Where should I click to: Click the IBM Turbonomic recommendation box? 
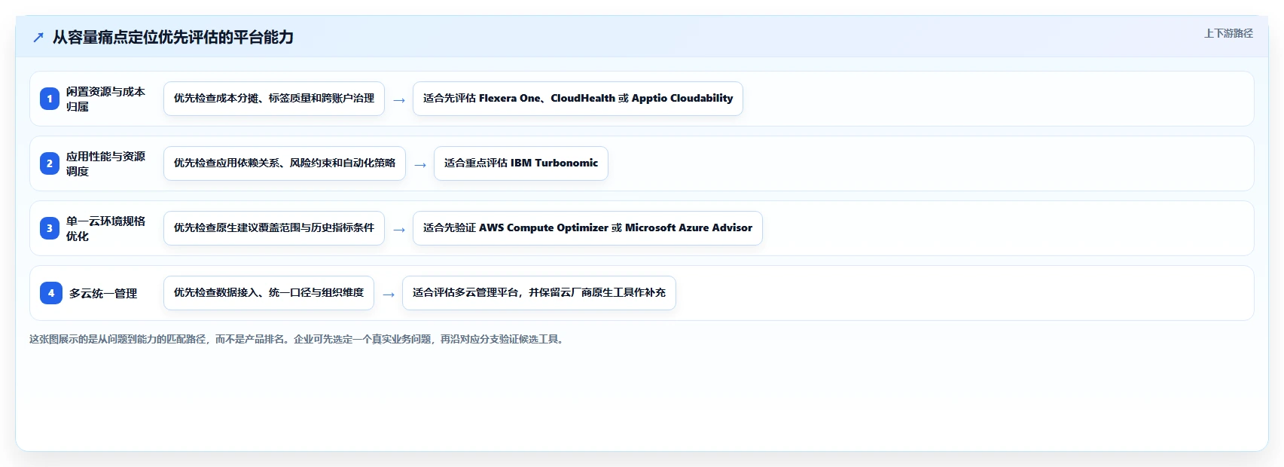click(x=521, y=163)
